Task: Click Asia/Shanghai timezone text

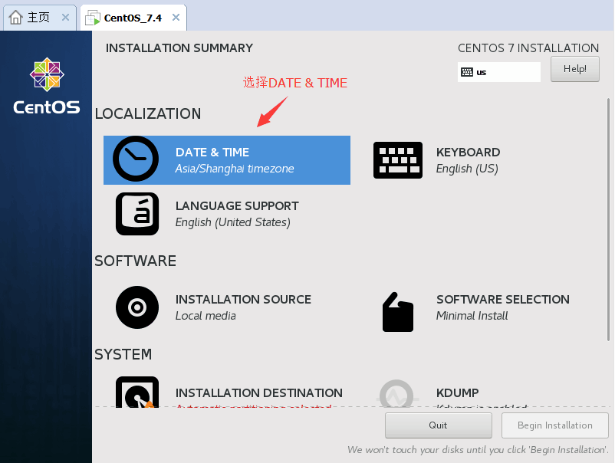Action: 235,169
